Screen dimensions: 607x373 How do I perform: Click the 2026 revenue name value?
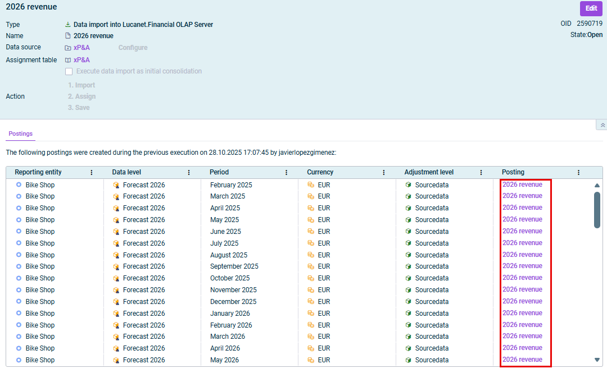click(93, 36)
